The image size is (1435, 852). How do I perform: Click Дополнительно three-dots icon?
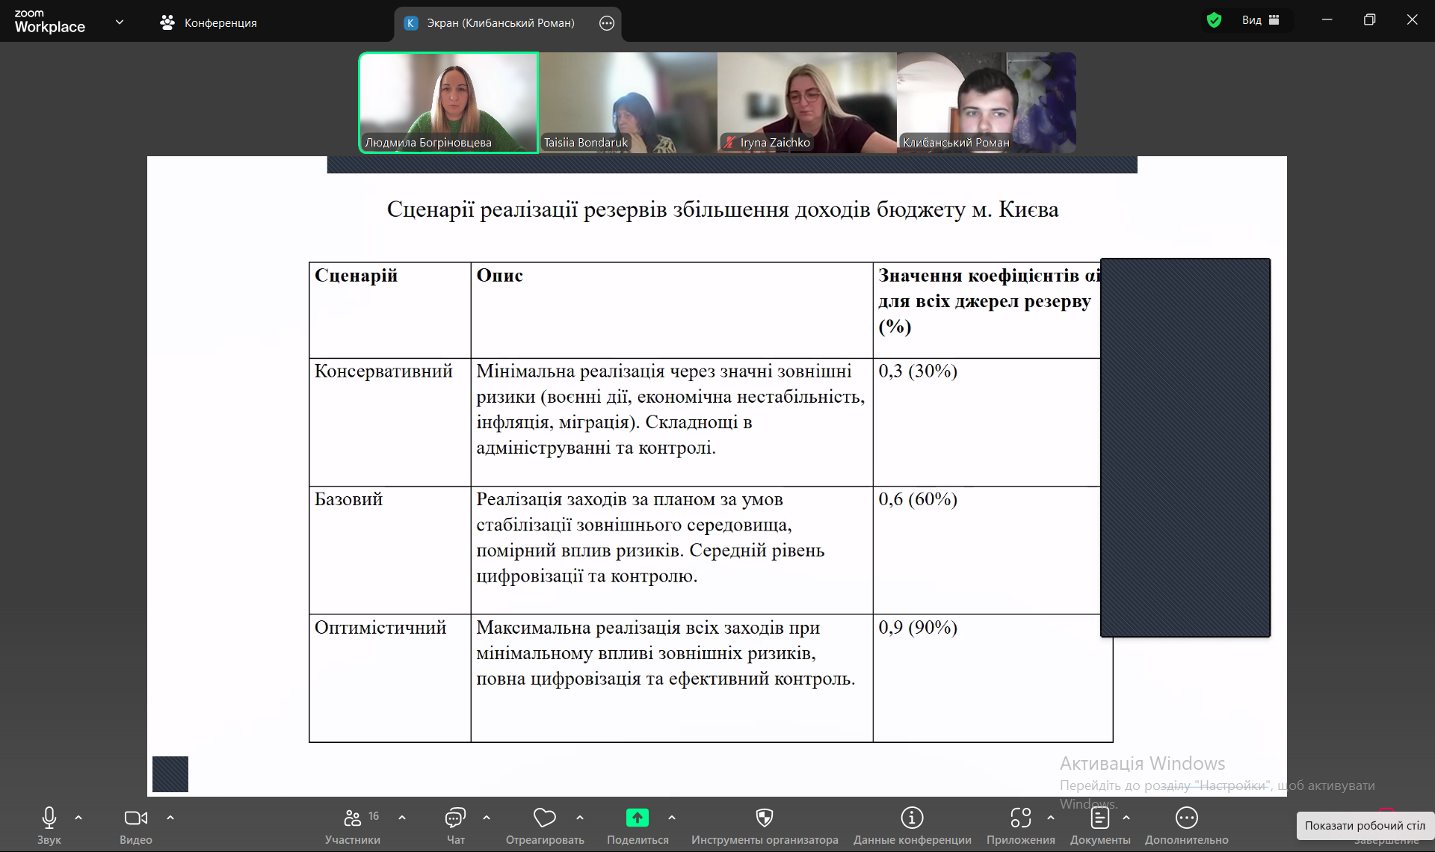1186,818
